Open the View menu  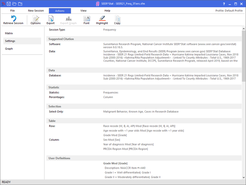(x=83, y=11)
